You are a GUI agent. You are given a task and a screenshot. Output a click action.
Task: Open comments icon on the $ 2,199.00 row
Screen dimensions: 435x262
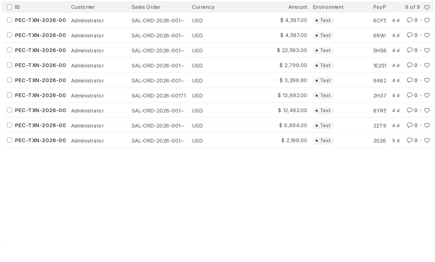(410, 140)
